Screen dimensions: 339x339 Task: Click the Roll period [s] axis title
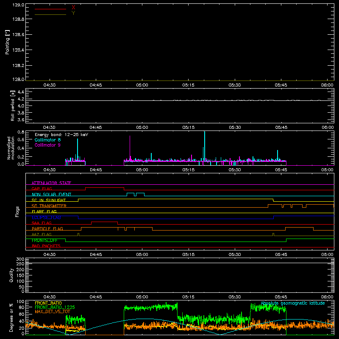tap(13, 106)
